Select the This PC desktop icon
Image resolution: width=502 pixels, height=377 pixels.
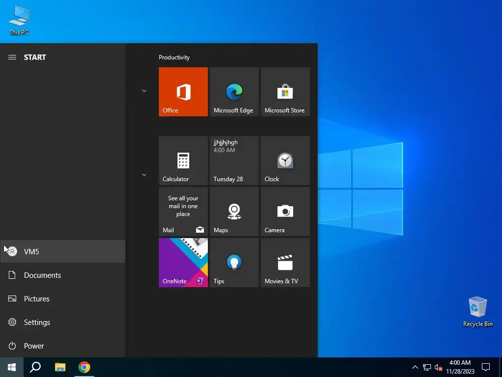coord(19,21)
